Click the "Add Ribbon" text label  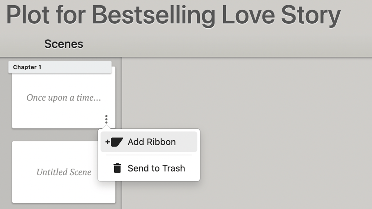click(152, 142)
